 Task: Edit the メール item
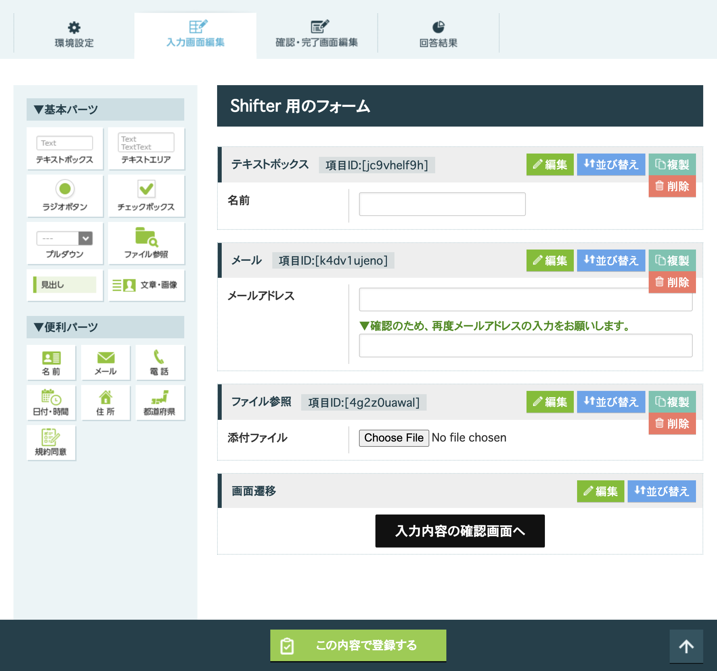[549, 260]
